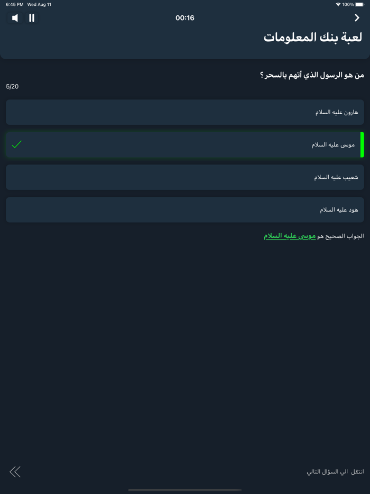370x494 pixels.
Task: Pause the question timer
Action: [32, 17]
